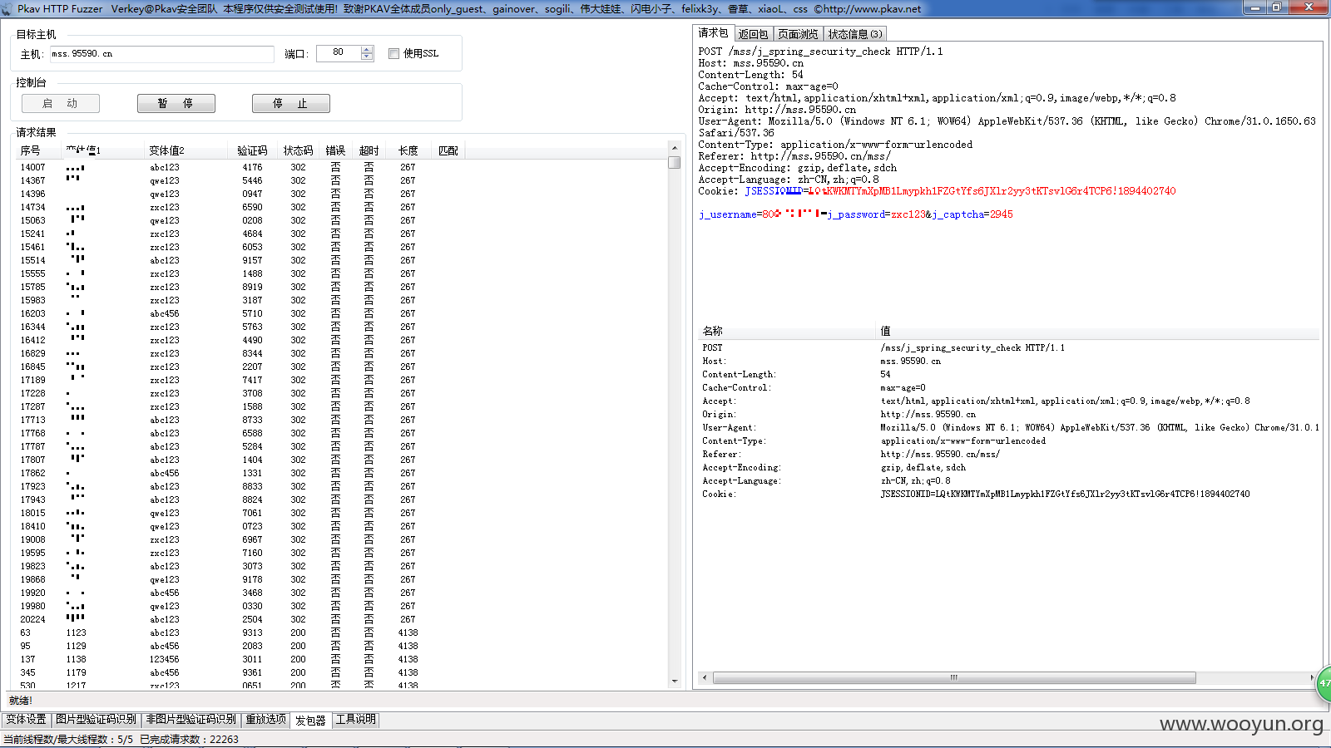Open the 页面浏览 tab

799,34
